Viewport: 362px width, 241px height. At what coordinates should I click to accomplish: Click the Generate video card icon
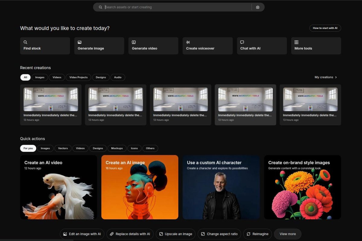134,42
